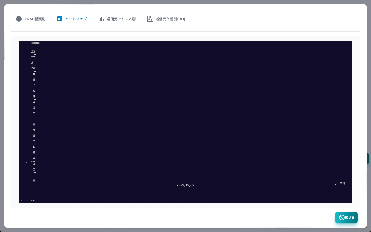This screenshot has width=371, height=232.
Task: Click hour label 6 on the time axis
Action: 34,147
